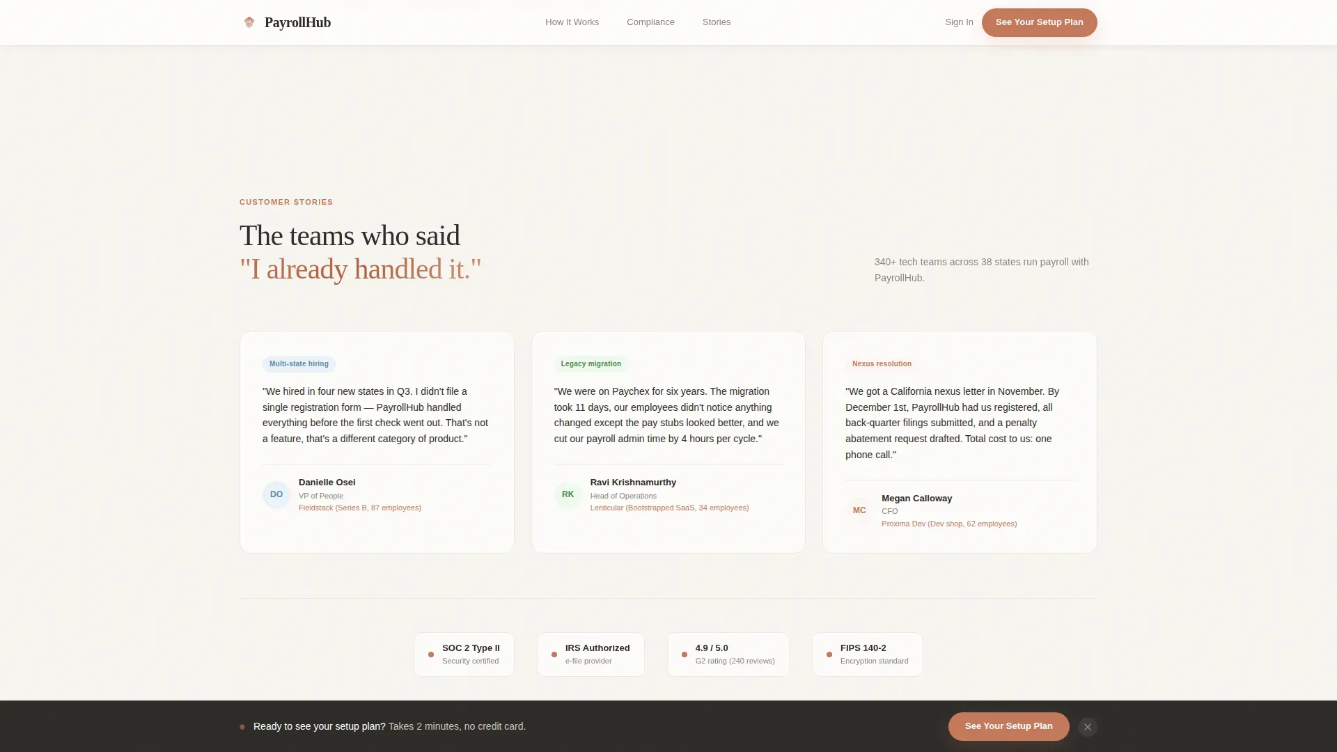Select the Legacy migration tag
Image resolution: width=1337 pixels, height=752 pixels.
(591, 363)
